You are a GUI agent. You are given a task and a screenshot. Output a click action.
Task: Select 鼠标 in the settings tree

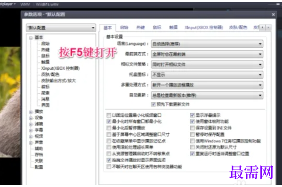pyautogui.click(x=45, y=56)
